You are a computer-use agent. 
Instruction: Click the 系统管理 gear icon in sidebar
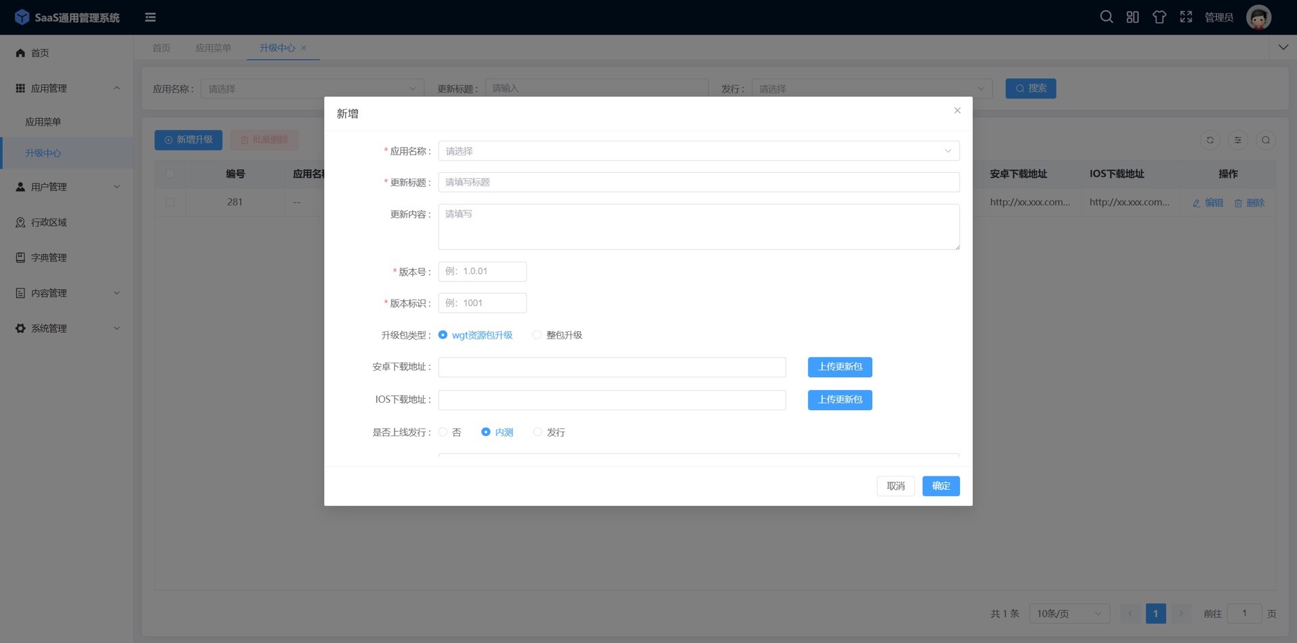20,329
